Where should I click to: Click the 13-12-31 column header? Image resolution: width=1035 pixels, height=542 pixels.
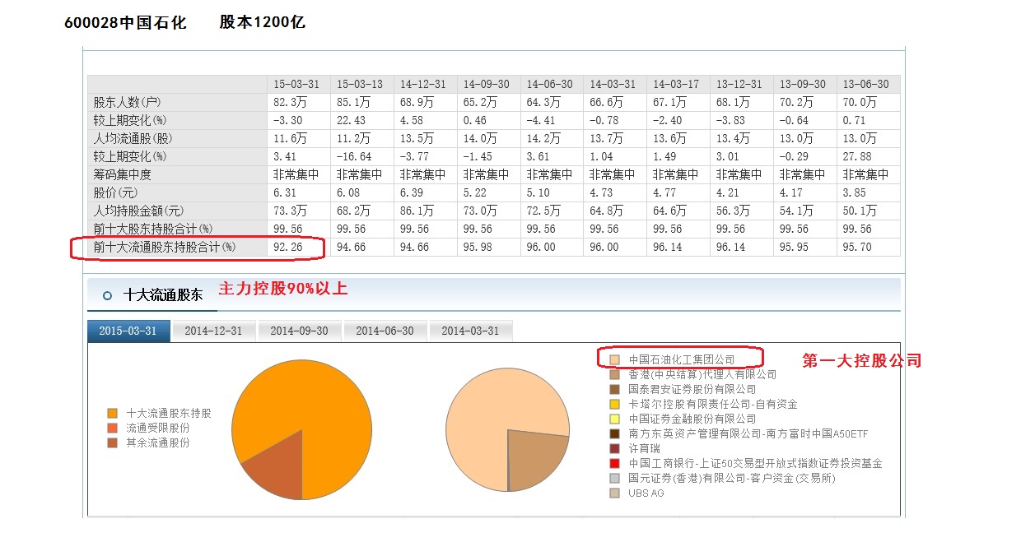click(x=742, y=84)
